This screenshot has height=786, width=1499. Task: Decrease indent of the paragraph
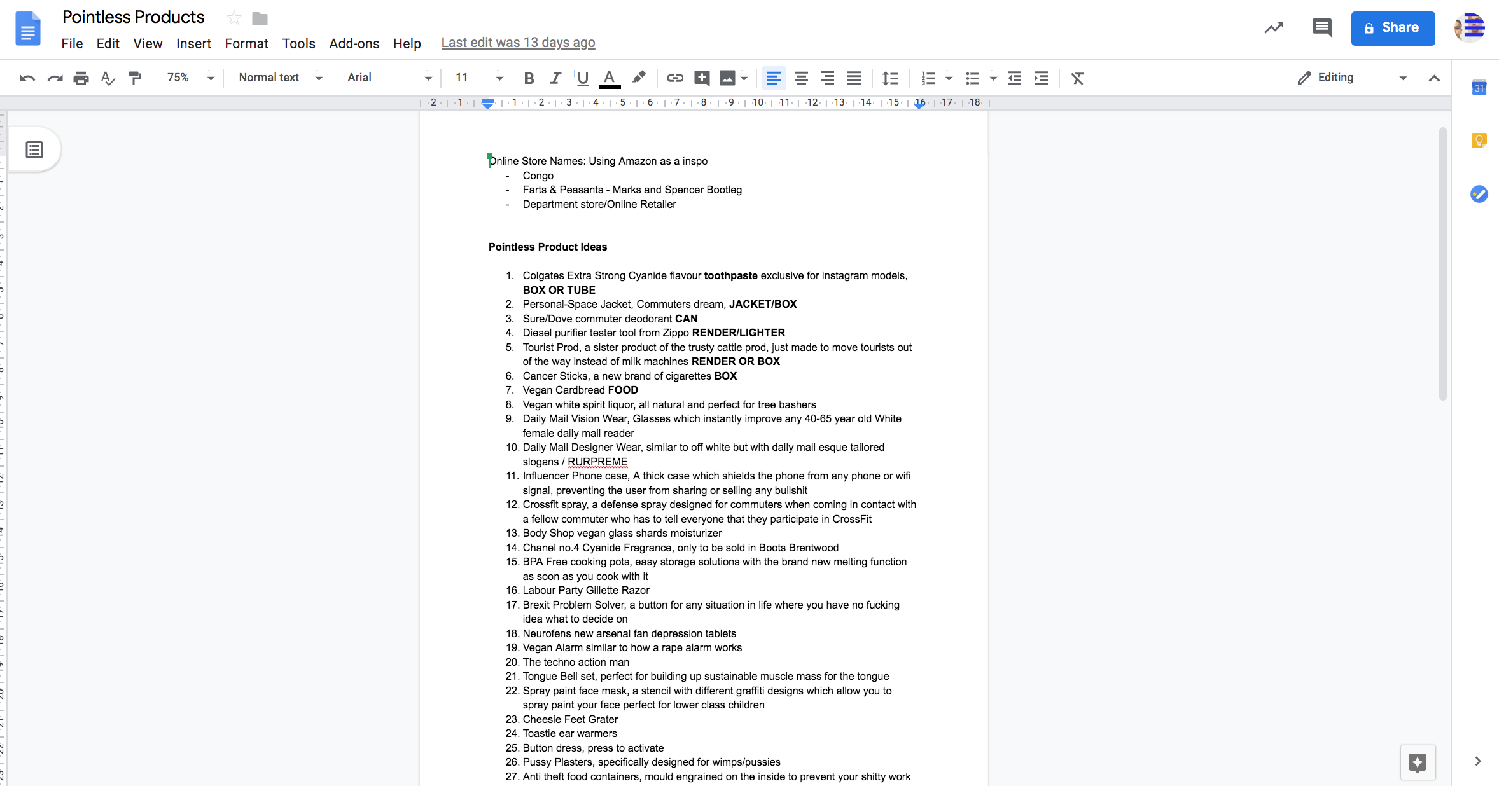[x=1014, y=78]
